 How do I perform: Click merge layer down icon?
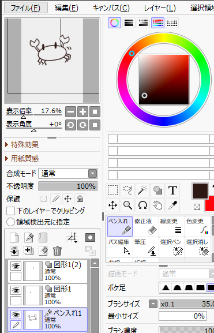click(29, 250)
